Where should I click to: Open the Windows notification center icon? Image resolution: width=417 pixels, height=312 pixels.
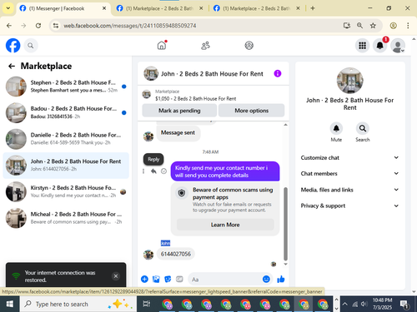click(404, 305)
